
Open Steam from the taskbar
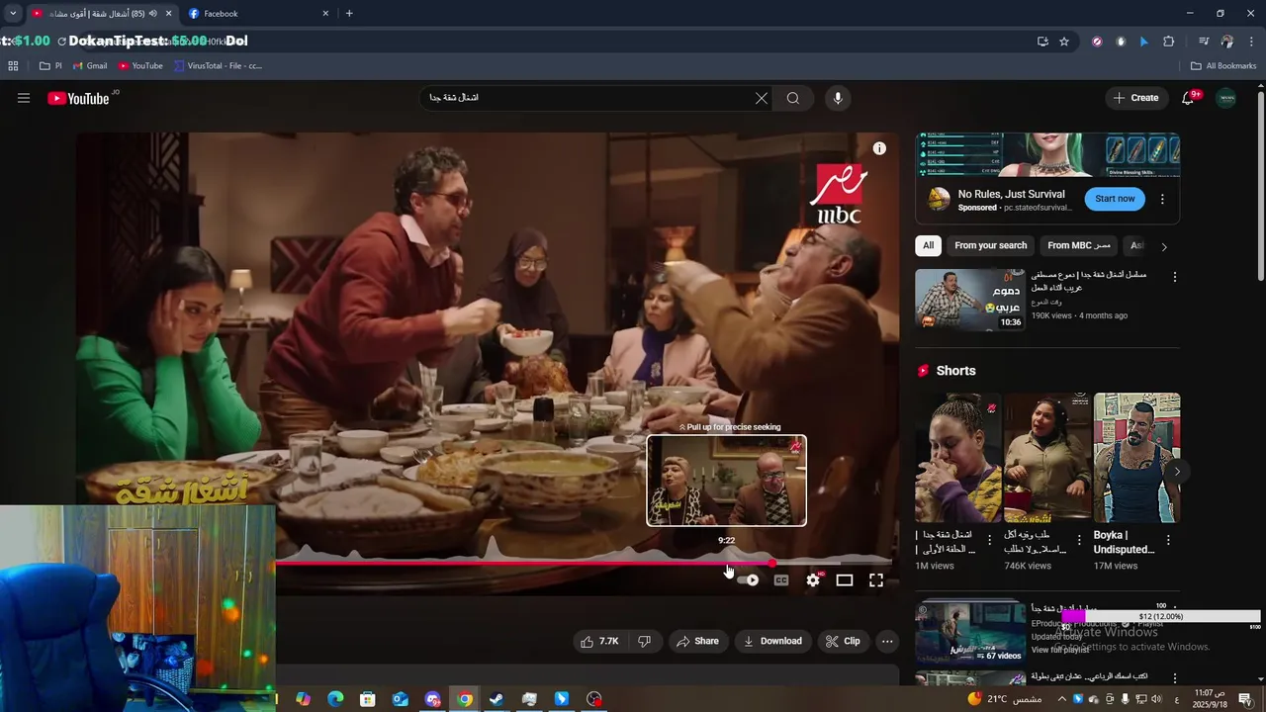[x=497, y=699]
